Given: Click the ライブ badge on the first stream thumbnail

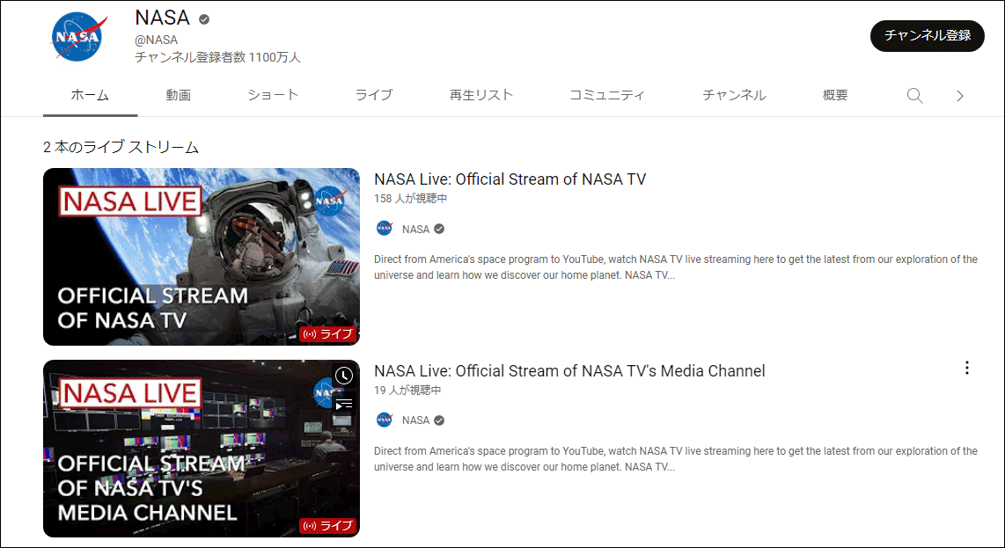Looking at the screenshot, I should tap(327, 334).
